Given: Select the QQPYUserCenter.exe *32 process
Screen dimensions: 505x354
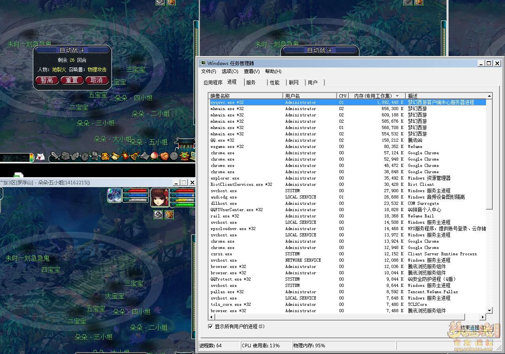Looking at the screenshot, I should (348, 210).
